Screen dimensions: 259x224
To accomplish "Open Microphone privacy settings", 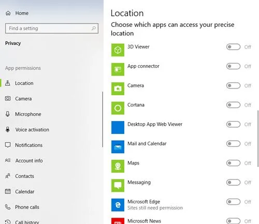I will (28, 114).
